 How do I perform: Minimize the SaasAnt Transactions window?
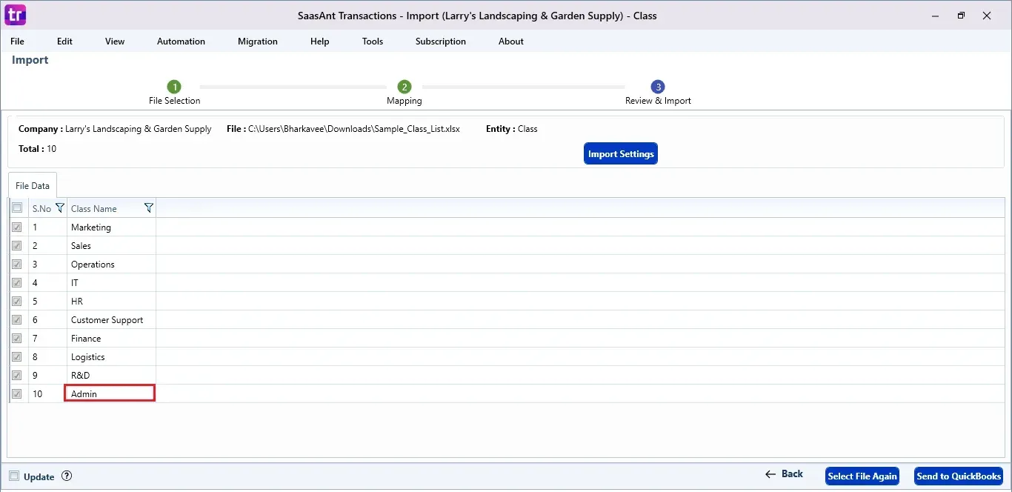tap(936, 16)
